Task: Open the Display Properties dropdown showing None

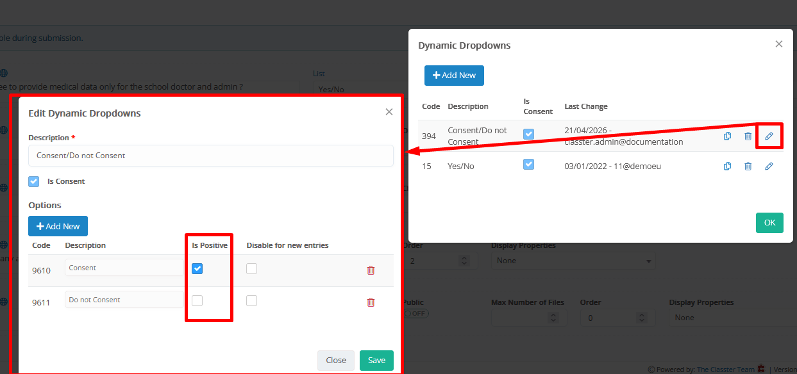Action: pyautogui.click(x=575, y=261)
